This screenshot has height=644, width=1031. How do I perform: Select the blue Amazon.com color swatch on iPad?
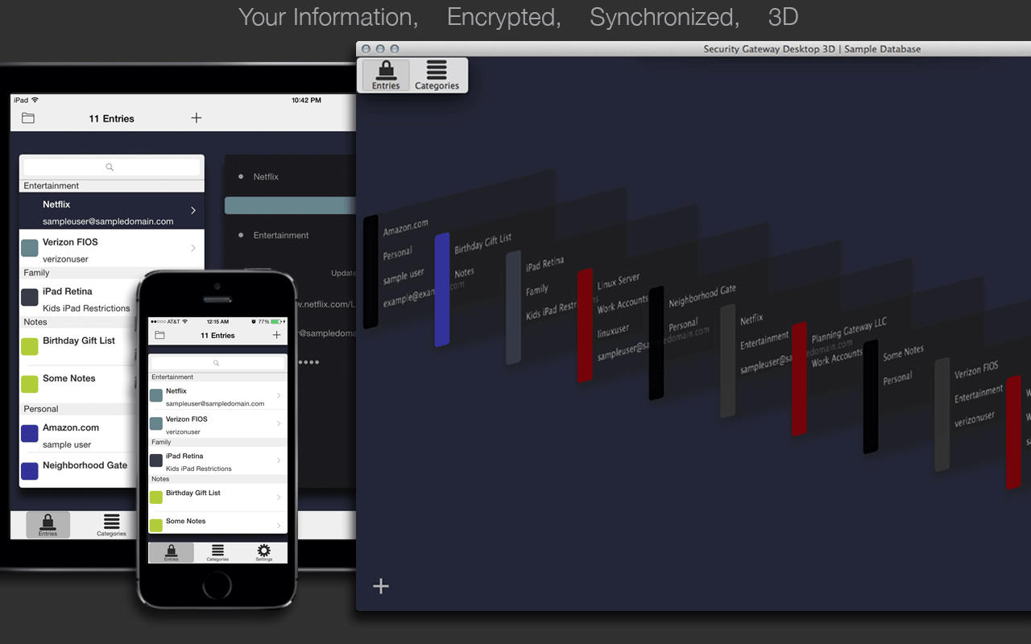(30, 434)
